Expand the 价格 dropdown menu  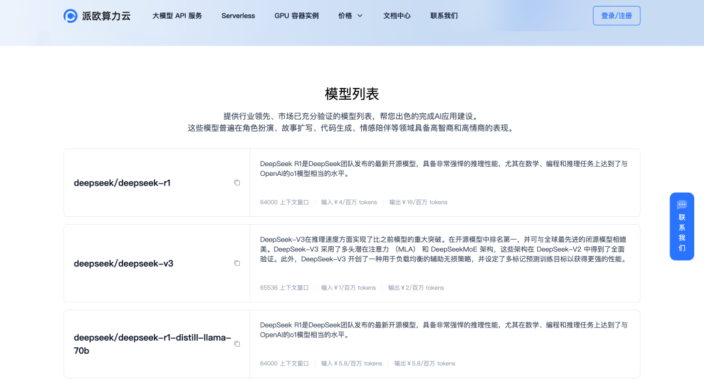coord(350,16)
